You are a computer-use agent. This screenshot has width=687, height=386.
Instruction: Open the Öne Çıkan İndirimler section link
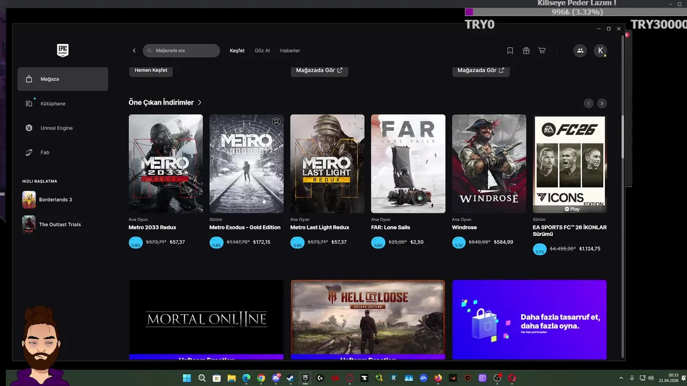click(165, 102)
